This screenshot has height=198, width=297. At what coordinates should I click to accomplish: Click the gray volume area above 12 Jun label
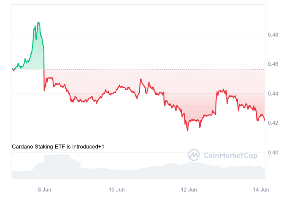[x=189, y=171]
